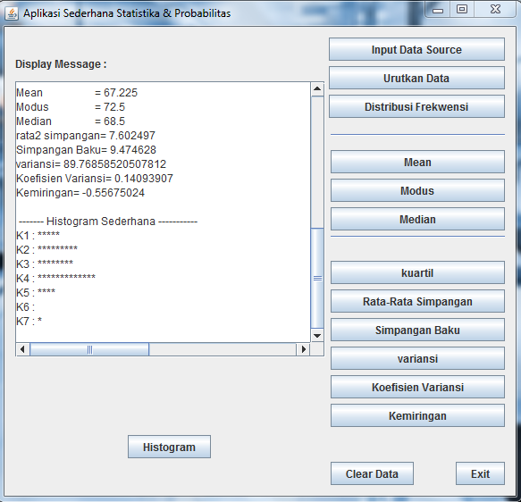The image size is (521, 502).
Task: Click the scroll right arrow of message box
Action: (x=303, y=349)
